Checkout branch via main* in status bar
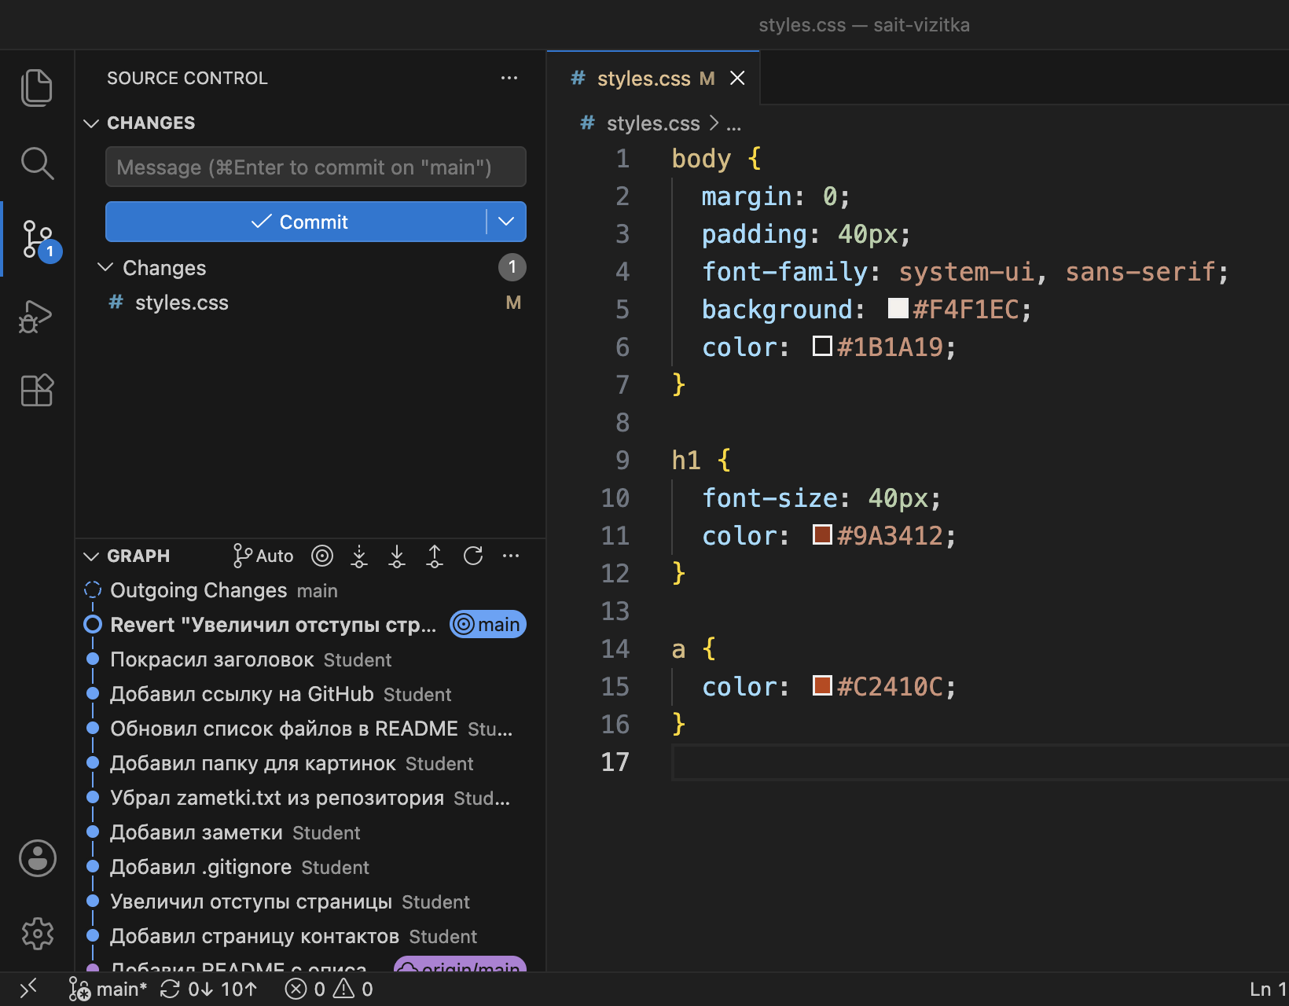The image size is (1289, 1006). point(108,989)
